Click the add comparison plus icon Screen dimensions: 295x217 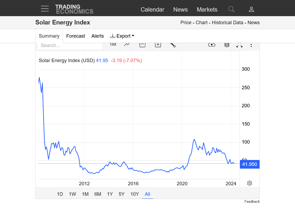pos(158,45)
